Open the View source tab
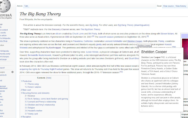 [168, 6]
